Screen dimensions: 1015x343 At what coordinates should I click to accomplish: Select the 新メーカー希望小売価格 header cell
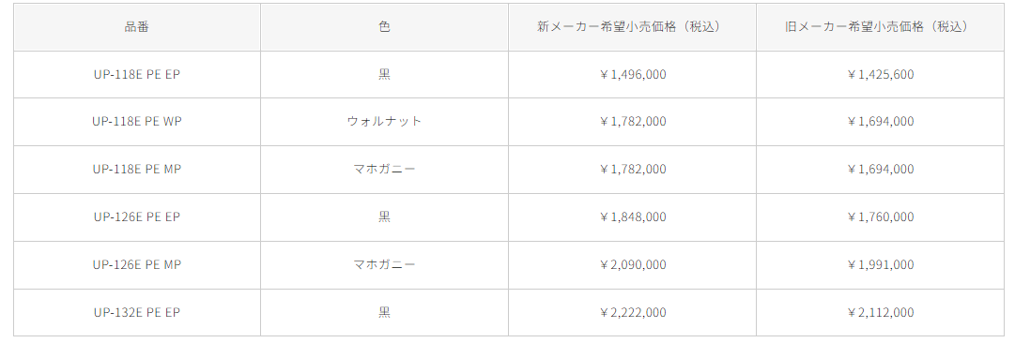click(632, 27)
